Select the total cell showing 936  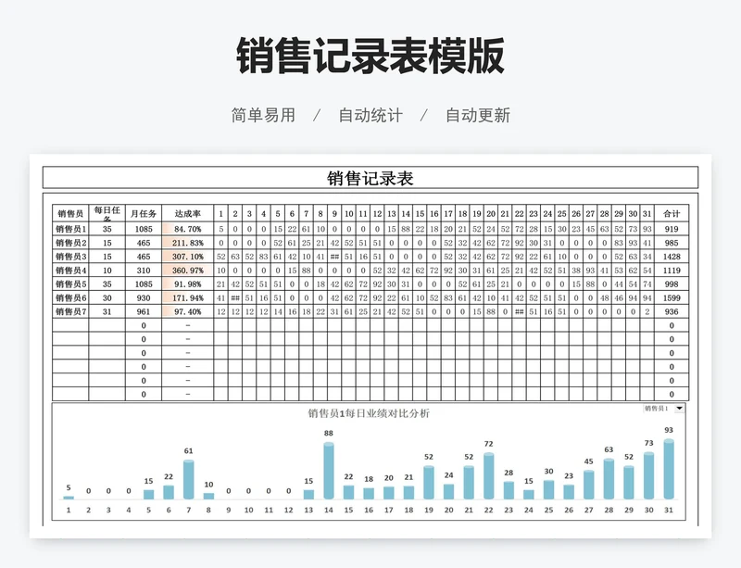[x=672, y=311]
